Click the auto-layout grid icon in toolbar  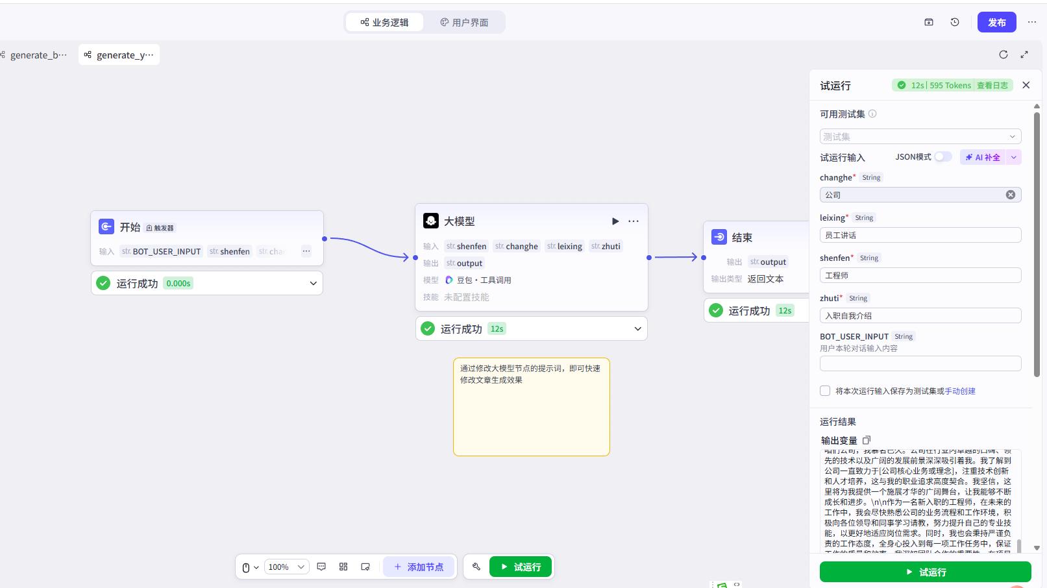click(343, 567)
